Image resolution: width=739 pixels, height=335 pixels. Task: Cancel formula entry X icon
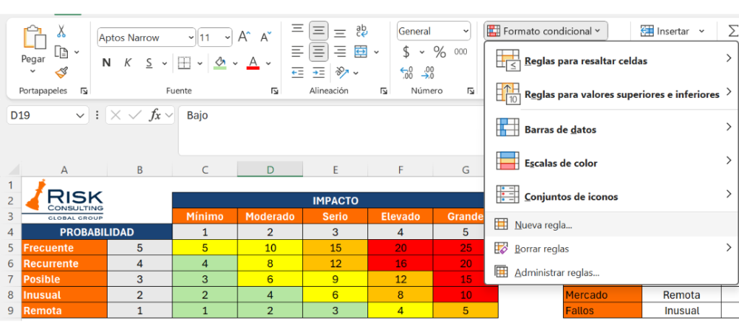click(x=115, y=115)
